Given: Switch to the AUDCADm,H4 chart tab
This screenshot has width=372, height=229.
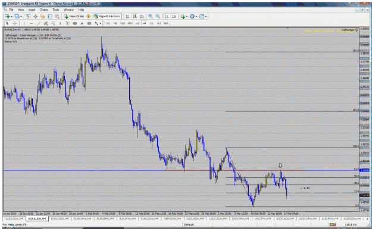Looking at the screenshot, I should [x=285, y=218].
